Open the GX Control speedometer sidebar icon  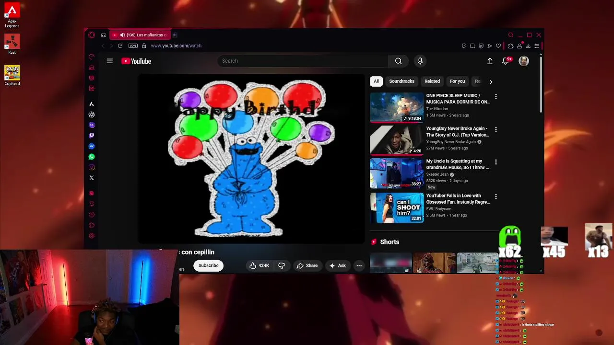92,57
